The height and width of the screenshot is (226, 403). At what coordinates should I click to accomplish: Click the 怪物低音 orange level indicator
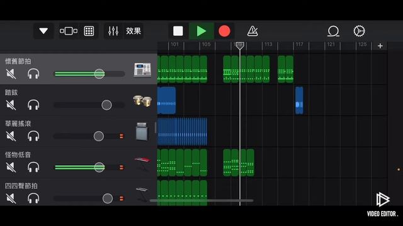tap(122, 168)
